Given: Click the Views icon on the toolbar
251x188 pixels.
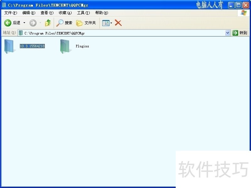Looking at the screenshot, I should (105, 23).
